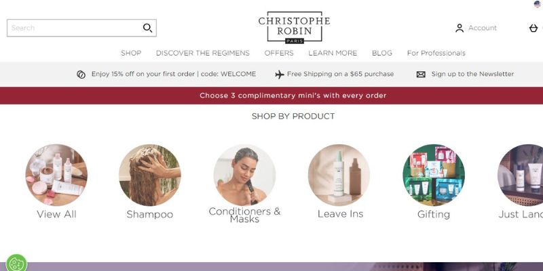Image resolution: width=543 pixels, height=271 pixels.
Task: Go to the BLOG page
Action: (x=382, y=54)
